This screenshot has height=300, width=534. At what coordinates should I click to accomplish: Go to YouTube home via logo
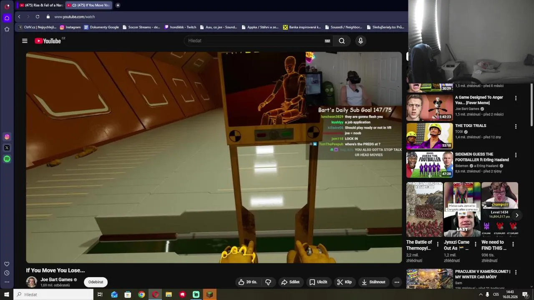coord(48,41)
